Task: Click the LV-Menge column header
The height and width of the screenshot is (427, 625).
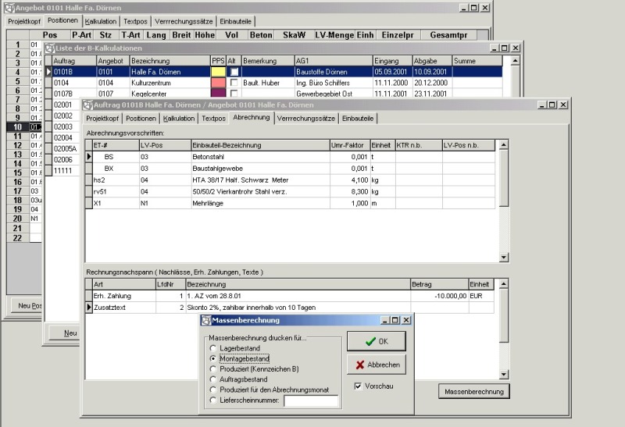Action: [x=334, y=35]
